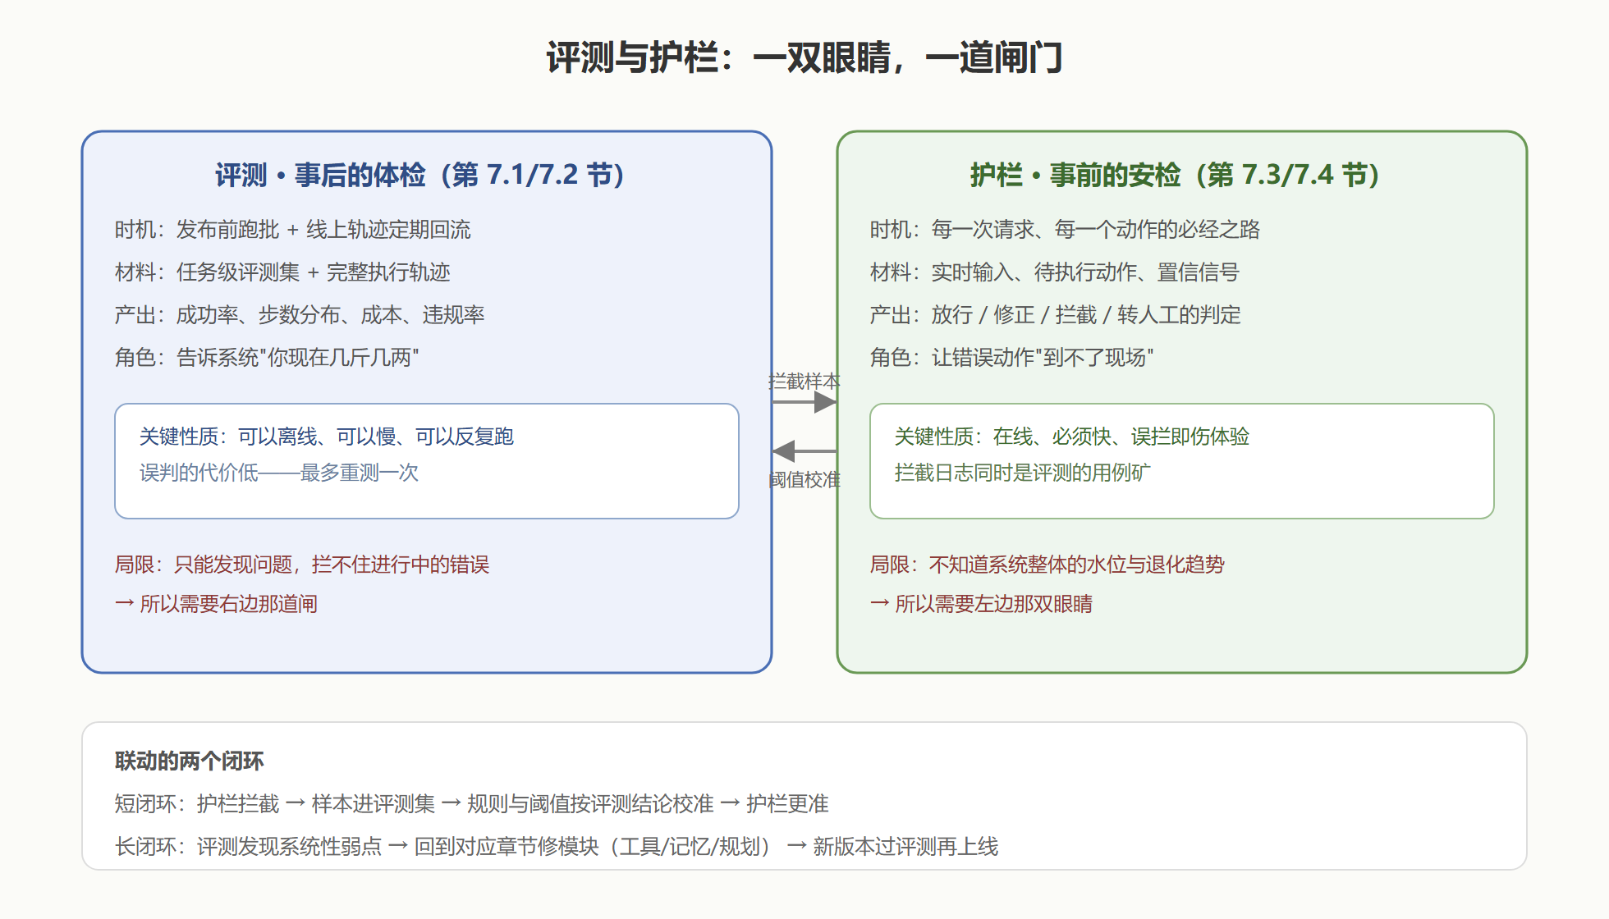Click the '长闭环' line about 系统性弱点
1609x919 pixels.
557,847
